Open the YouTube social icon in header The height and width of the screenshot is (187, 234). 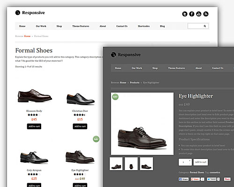coord(199,14)
